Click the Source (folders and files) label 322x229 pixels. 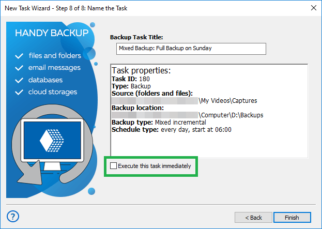152,93
